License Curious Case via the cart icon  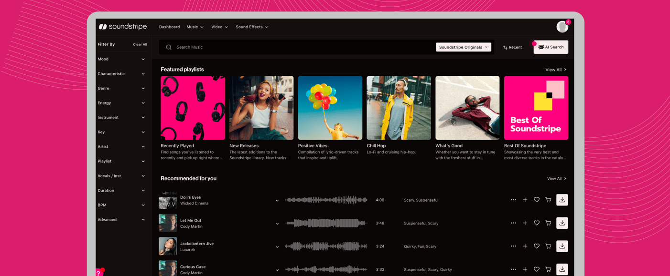(x=548, y=269)
